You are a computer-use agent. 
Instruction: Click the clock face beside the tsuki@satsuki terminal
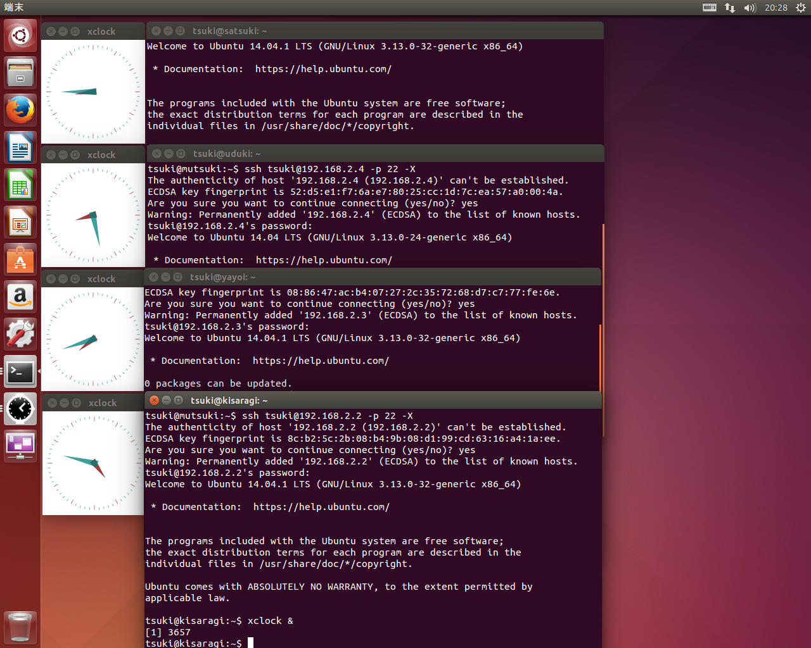click(93, 92)
